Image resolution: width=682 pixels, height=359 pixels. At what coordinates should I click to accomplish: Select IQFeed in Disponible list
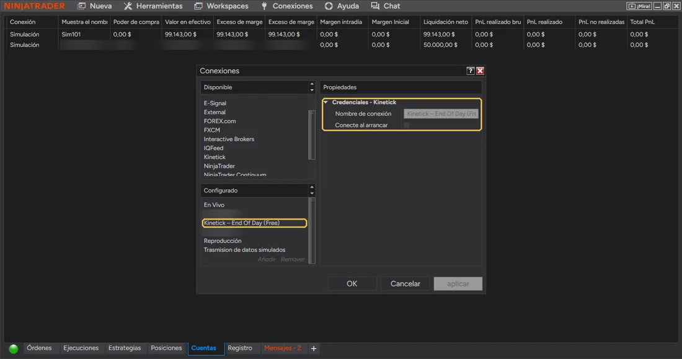pyautogui.click(x=213, y=148)
